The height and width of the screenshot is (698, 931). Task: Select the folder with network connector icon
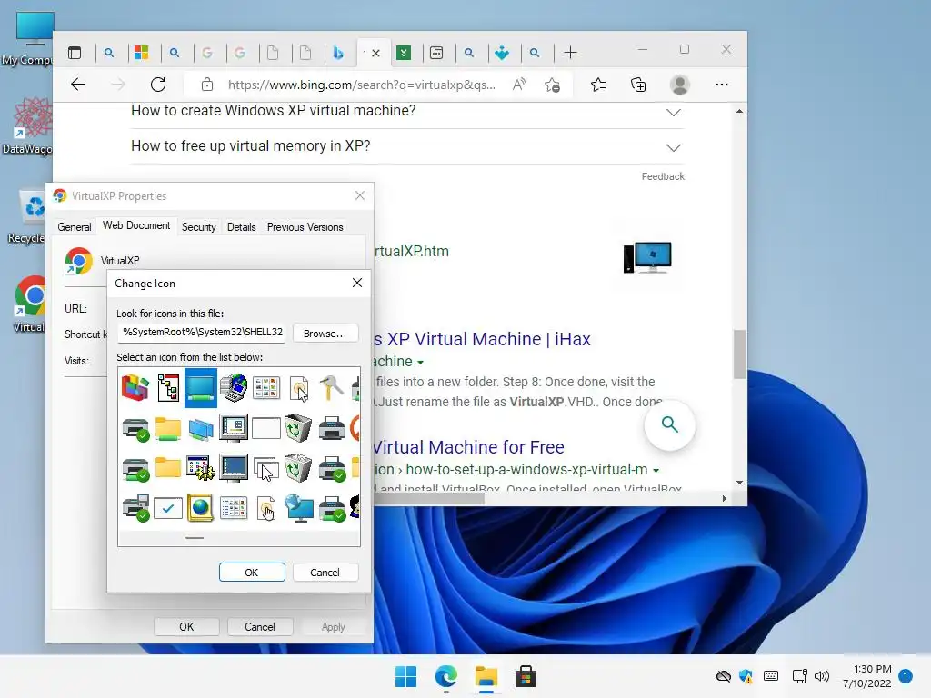[x=168, y=429]
